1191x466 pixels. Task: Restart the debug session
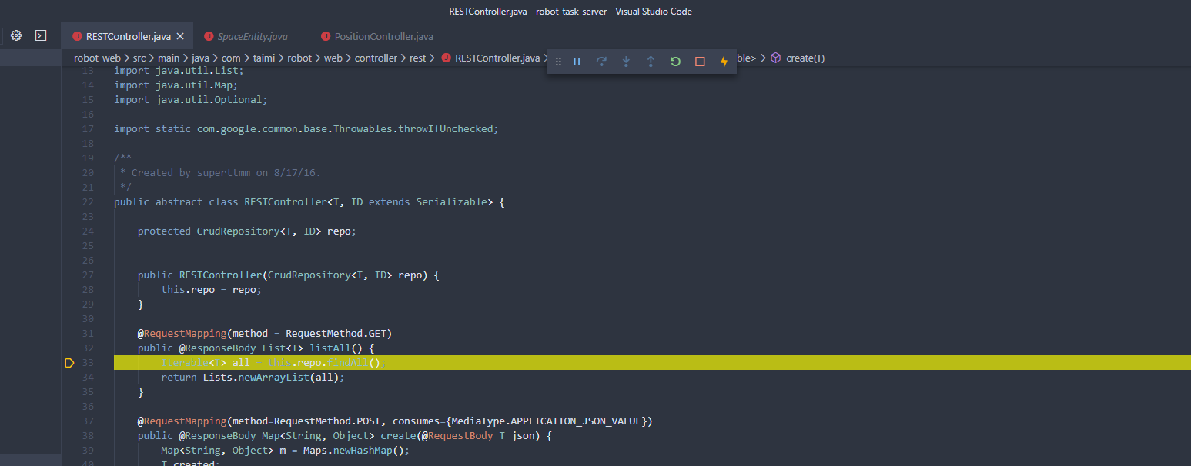pyautogui.click(x=675, y=61)
